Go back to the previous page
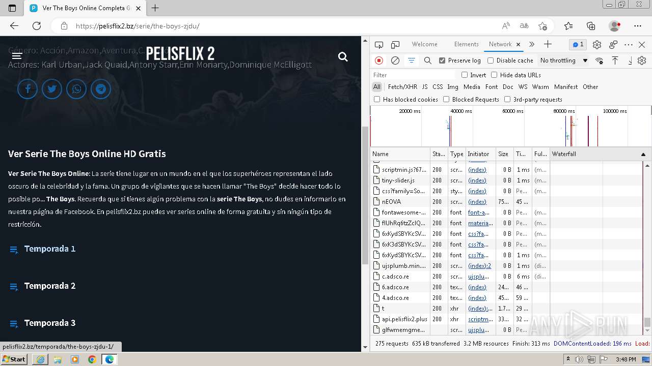Viewport: 652px width, 366px height. 14,26
